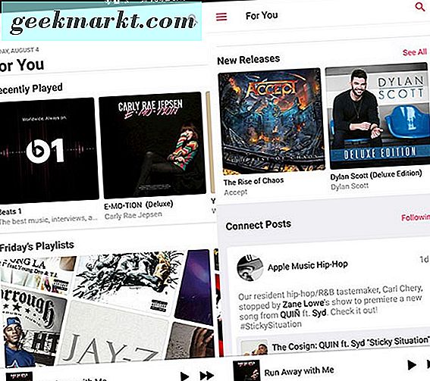The image size is (430, 381).
Task: Open the hamburger menu icon
Action: pyautogui.click(x=221, y=17)
